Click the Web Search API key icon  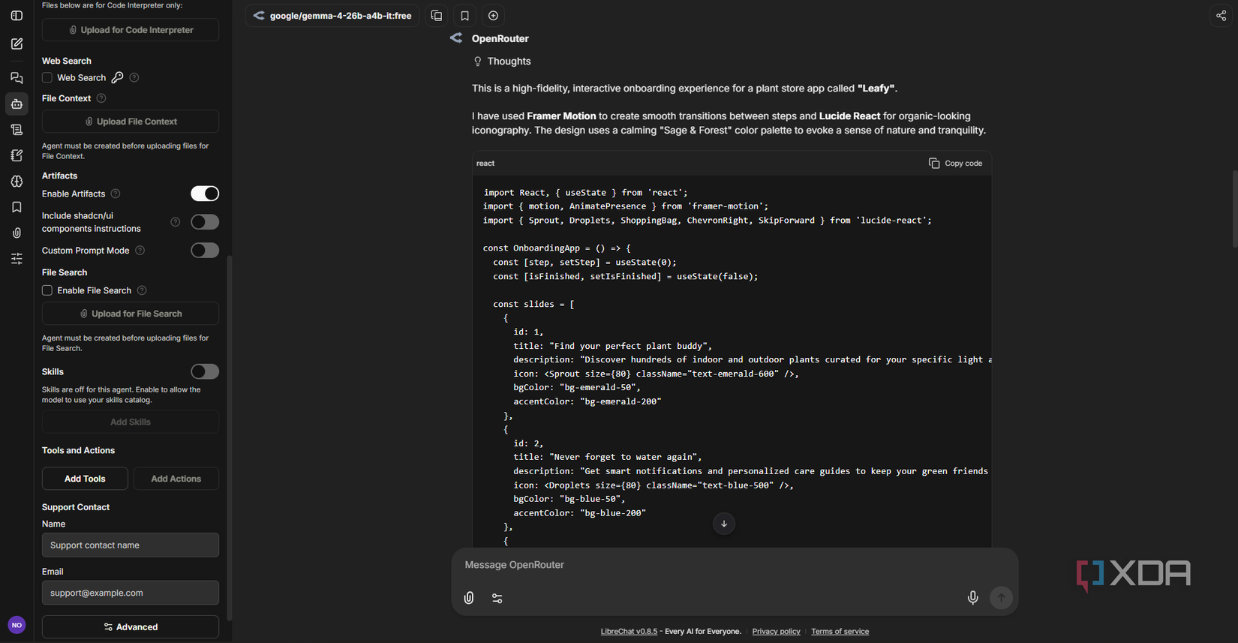pyautogui.click(x=117, y=77)
